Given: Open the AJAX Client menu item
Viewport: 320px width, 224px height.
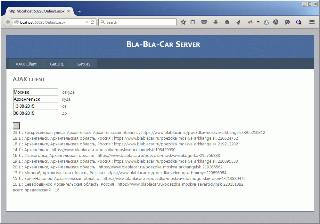Looking at the screenshot, I should (x=26, y=64).
